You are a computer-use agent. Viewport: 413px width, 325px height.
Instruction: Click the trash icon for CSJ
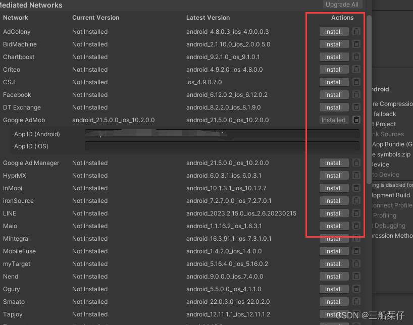(x=356, y=82)
